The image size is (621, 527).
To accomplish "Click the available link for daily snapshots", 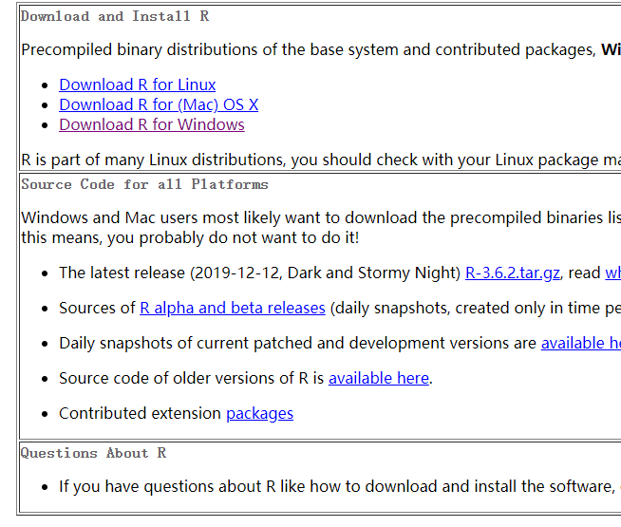I will (x=580, y=343).
